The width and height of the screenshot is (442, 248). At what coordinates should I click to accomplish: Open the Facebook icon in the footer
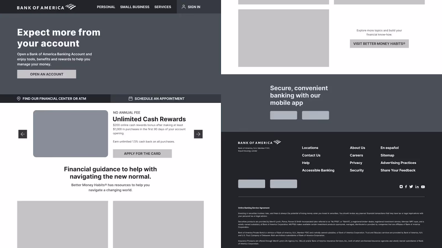click(406, 187)
